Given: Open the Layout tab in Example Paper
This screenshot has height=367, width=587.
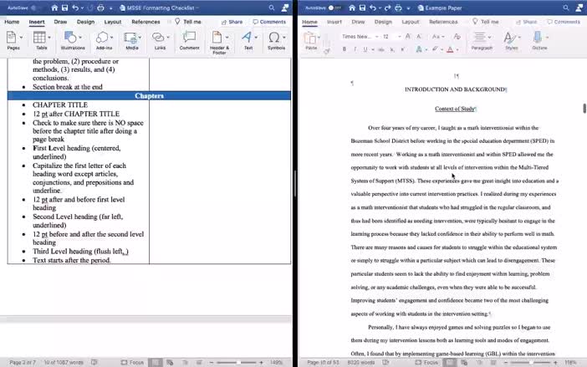Looking at the screenshot, I should pos(410,22).
